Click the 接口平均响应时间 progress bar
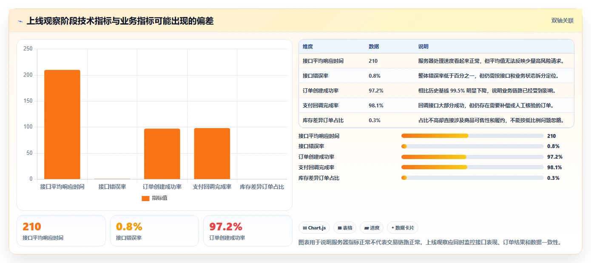The width and height of the screenshot is (591, 263). tap(472, 136)
